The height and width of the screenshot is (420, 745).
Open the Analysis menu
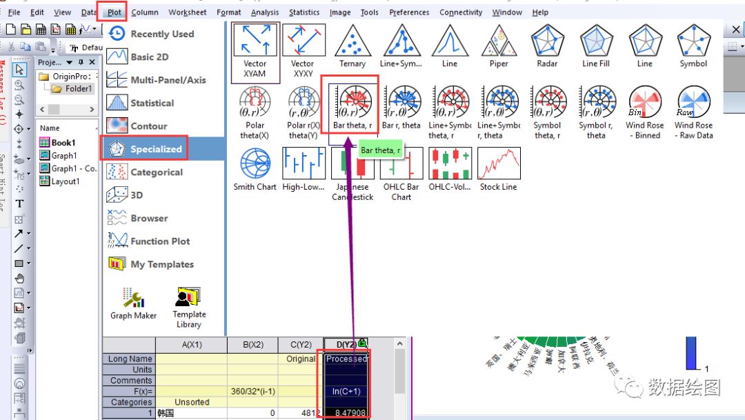click(x=265, y=12)
